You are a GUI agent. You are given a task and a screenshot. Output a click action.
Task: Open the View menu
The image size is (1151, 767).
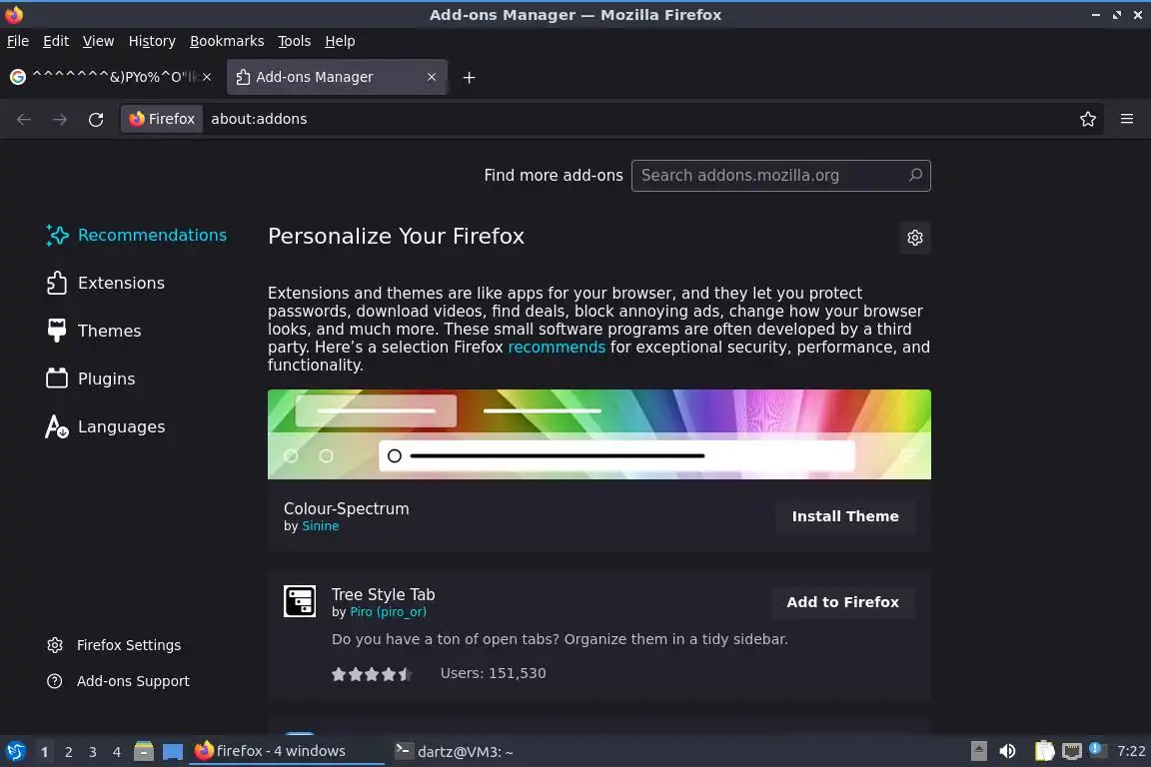[x=98, y=41]
